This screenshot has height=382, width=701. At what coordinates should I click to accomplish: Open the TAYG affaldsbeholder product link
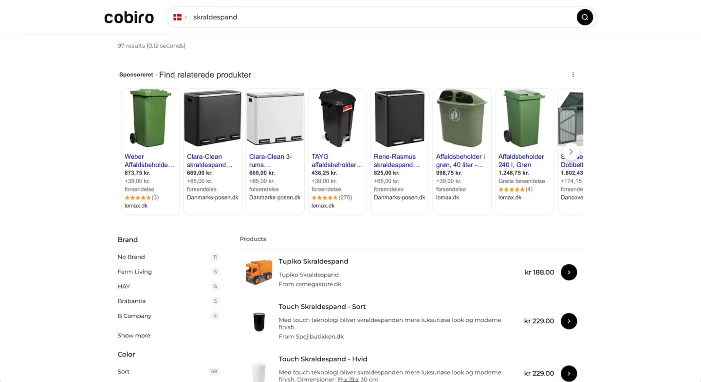pos(337,161)
